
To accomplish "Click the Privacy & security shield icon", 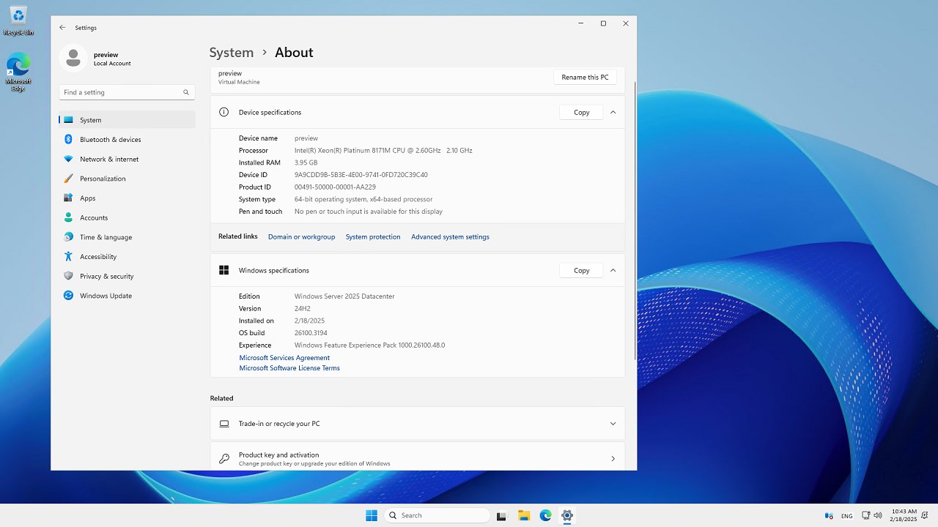I will (68, 276).
